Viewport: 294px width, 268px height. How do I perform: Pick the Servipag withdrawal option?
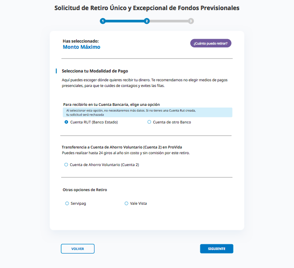[67, 203]
